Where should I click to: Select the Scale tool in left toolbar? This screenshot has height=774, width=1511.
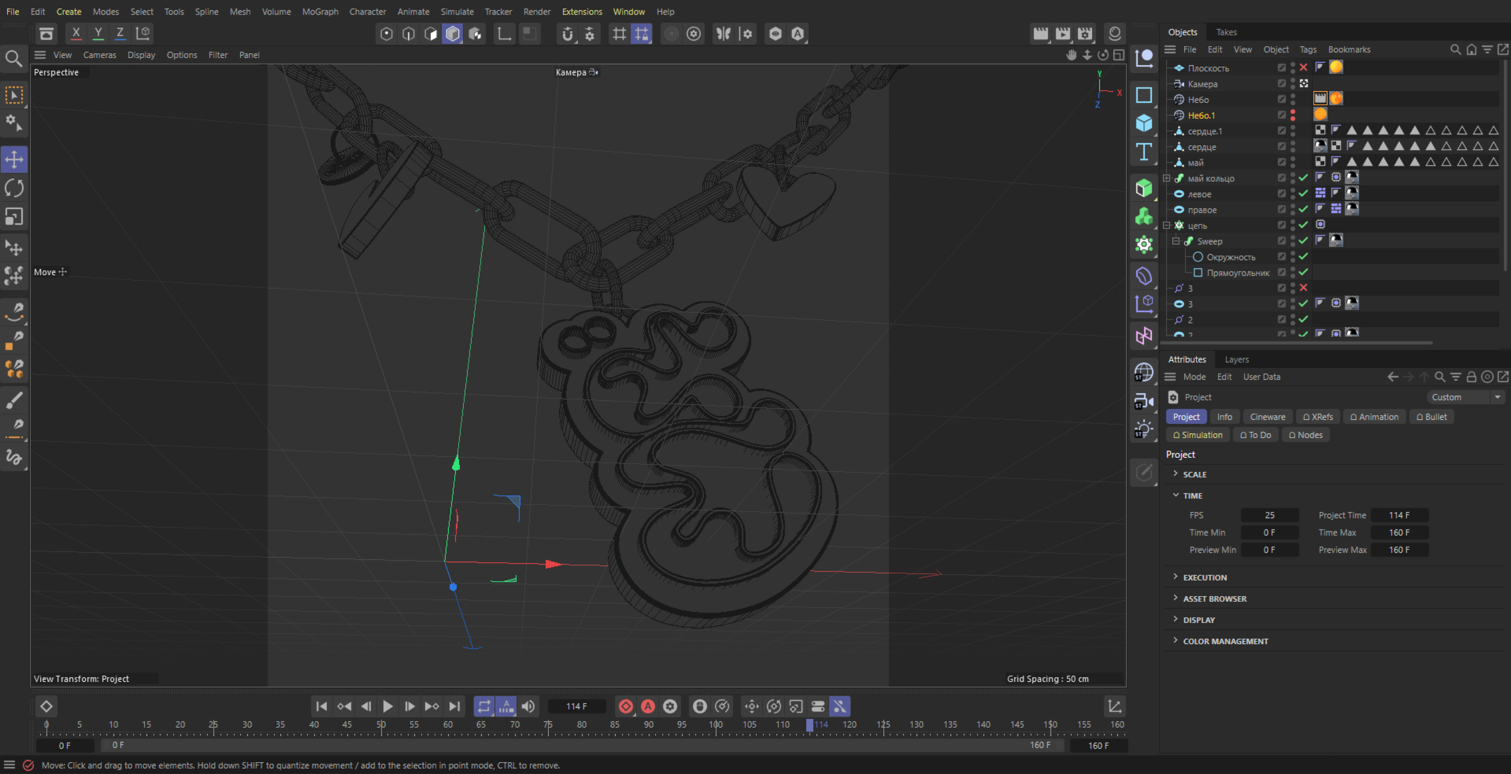[14, 217]
